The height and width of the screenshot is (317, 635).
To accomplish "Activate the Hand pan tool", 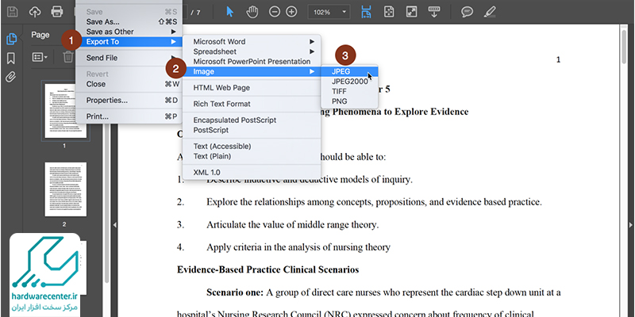I will (252, 12).
